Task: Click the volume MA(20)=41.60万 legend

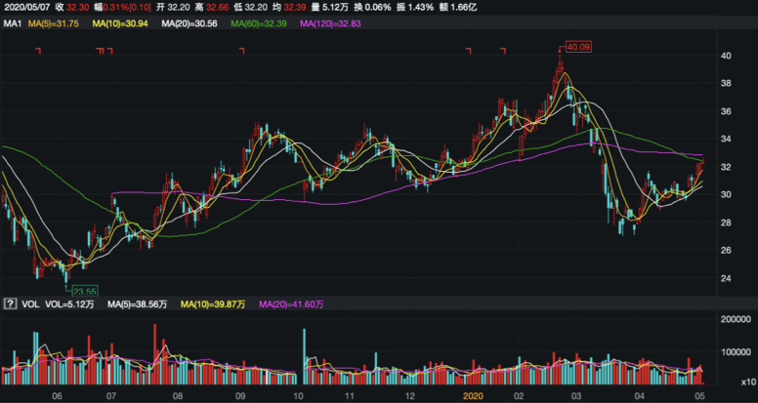Action: 291,304
